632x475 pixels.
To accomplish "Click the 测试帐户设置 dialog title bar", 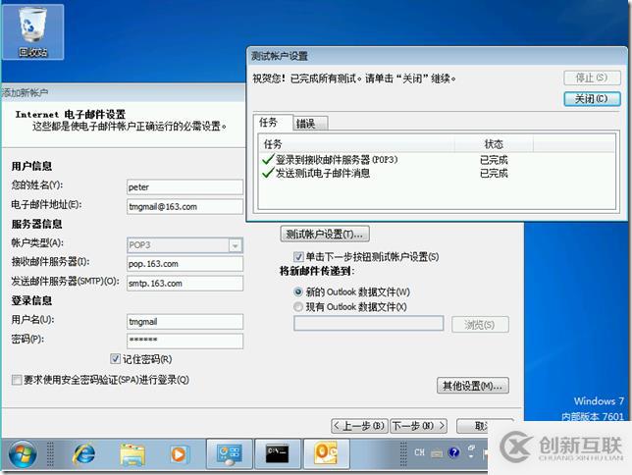I will coord(437,56).
